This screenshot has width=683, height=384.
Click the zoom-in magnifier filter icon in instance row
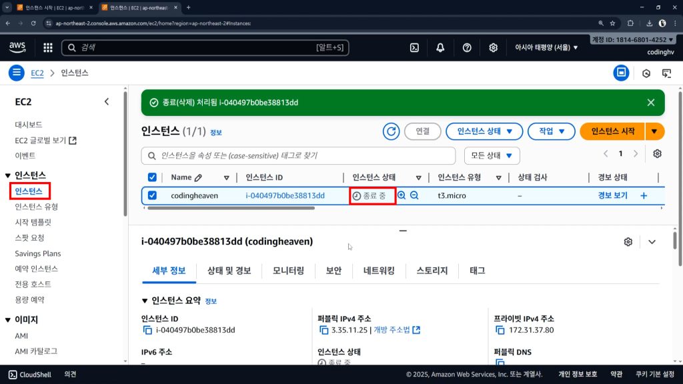click(x=402, y=195)
